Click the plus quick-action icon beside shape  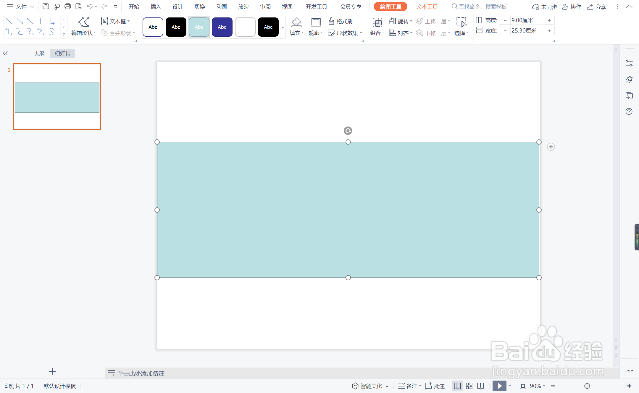pyautogui.click(x=551, y=147)
